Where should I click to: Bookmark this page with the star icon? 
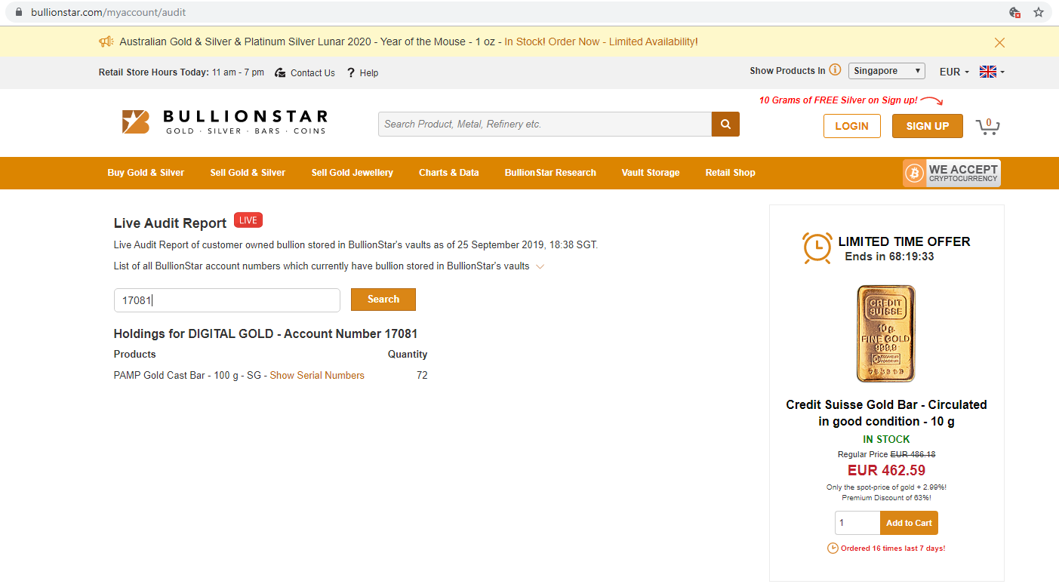click(x=1039, y=12)
